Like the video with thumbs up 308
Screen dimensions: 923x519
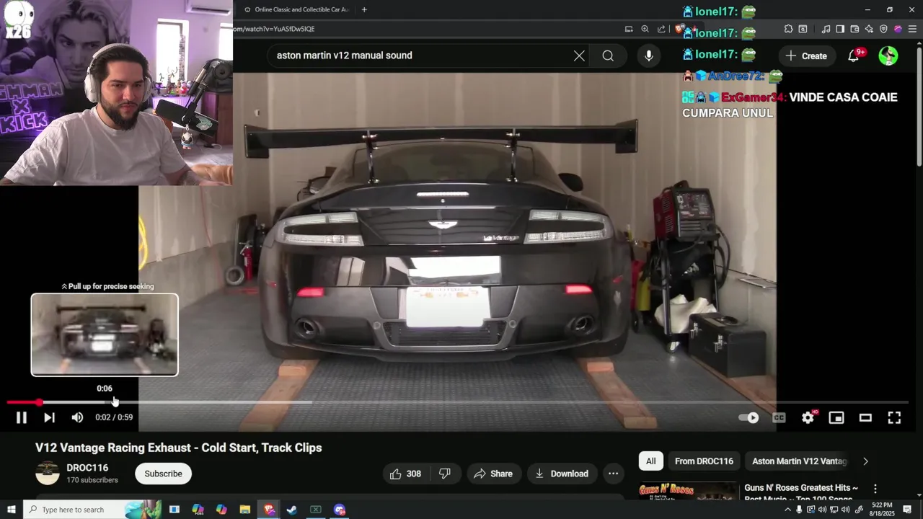[x=405, y=474]
